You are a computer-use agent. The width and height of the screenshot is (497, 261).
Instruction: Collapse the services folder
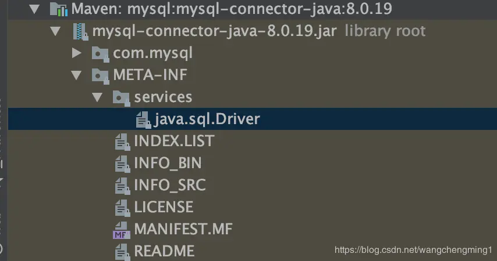point(97,97)
